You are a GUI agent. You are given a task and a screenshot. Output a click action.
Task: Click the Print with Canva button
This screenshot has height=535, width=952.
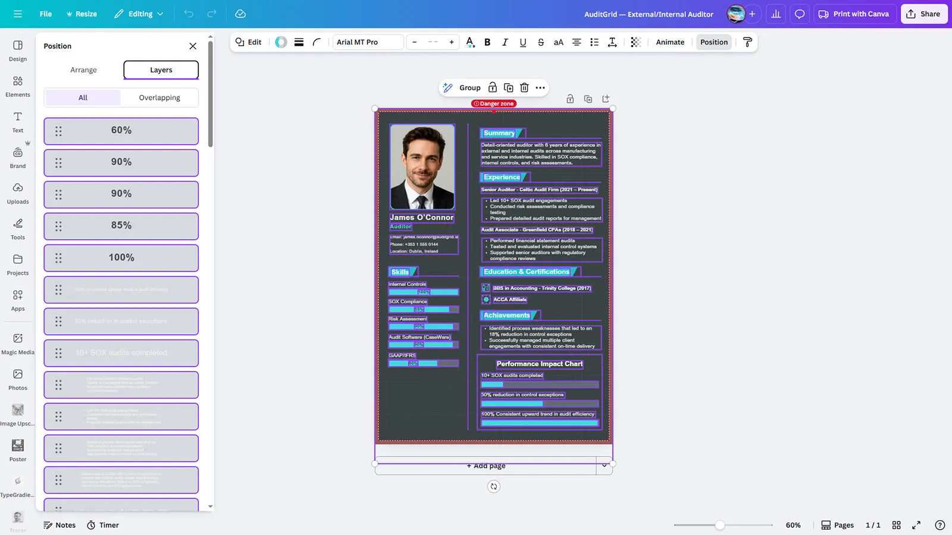[x=854, y=14]
